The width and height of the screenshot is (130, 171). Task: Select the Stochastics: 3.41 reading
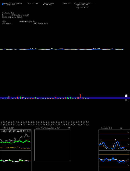pyautogui.click(x=8, y=13)
